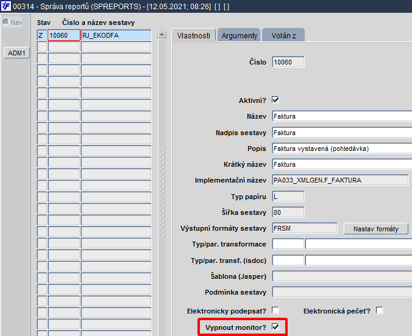
Task: Open the Volán z tab
Action: coord(283,35)
